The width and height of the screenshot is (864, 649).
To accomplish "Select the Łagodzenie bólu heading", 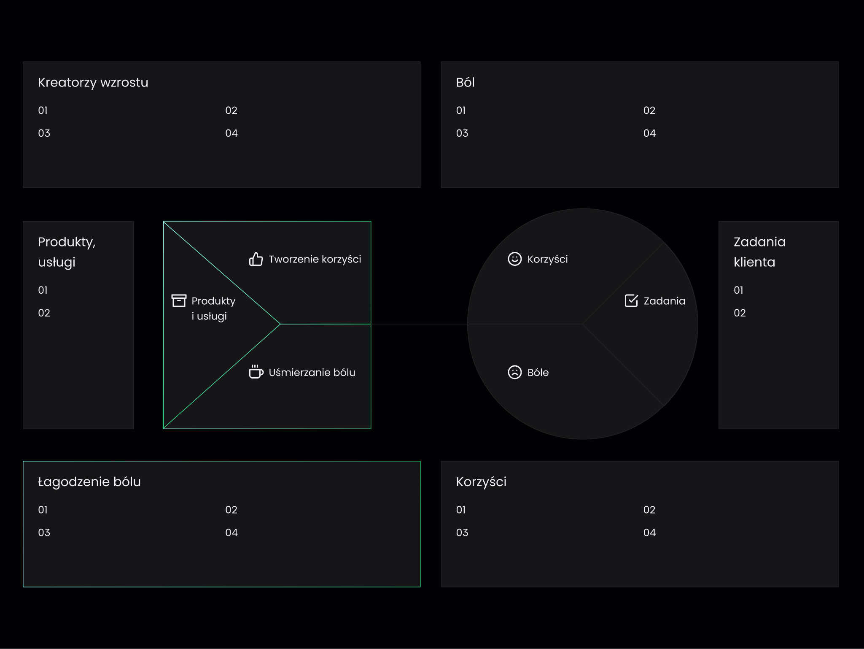I will click(x=89, y=482).
